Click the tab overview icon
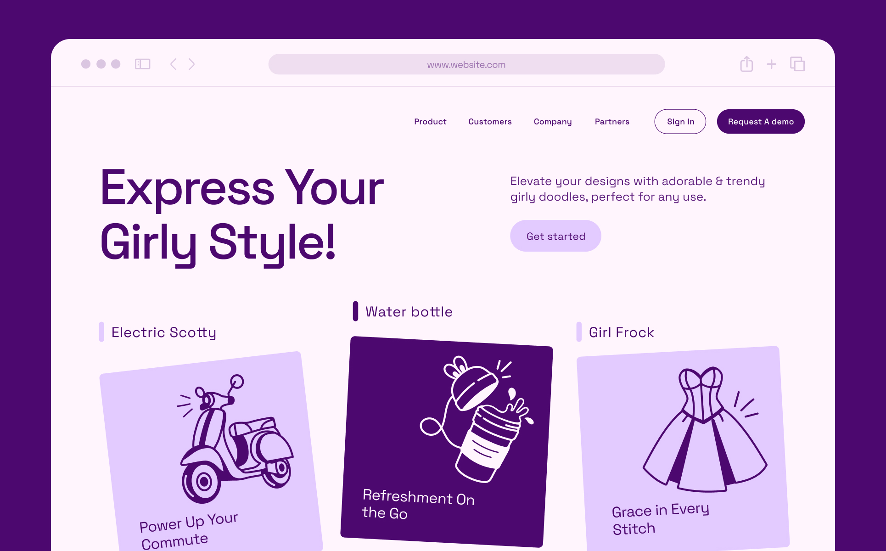Image resolution: width=886 pixels, height=551 pixels. [x=797, y=64]
